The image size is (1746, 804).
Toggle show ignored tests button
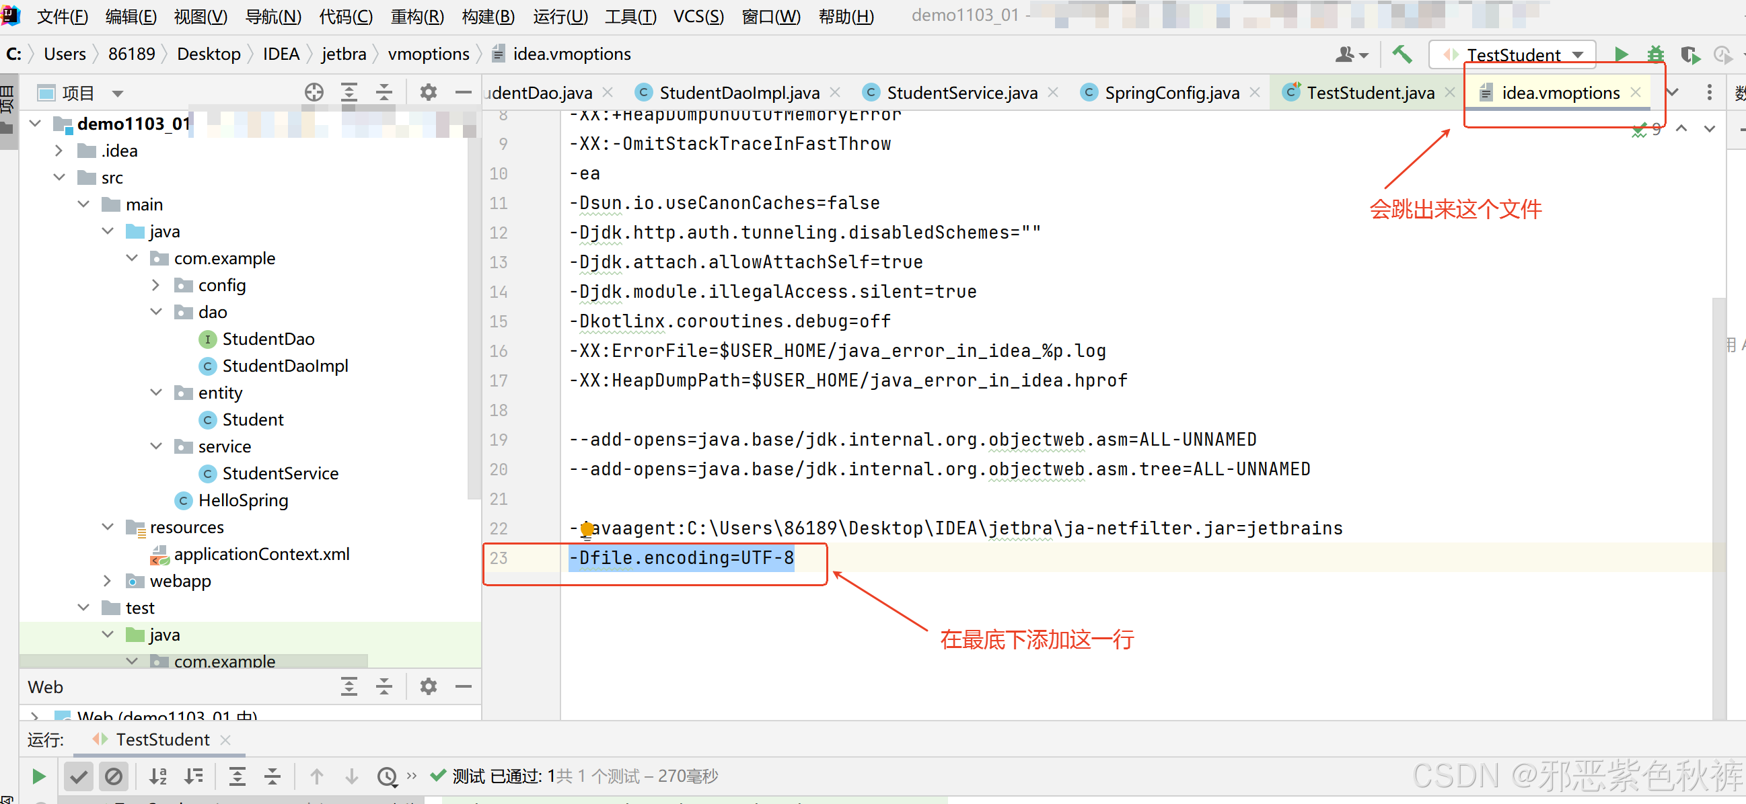tap(113, 776)
